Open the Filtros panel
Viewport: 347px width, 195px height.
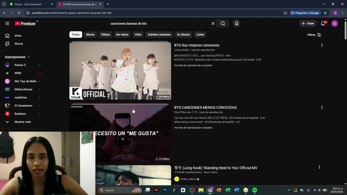[314, 35]
